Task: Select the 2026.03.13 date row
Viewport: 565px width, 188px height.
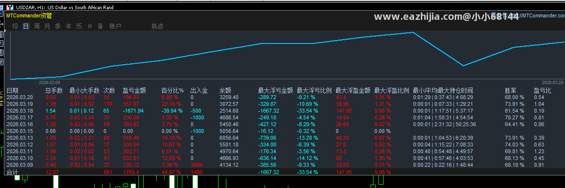Action: point(20,138)
